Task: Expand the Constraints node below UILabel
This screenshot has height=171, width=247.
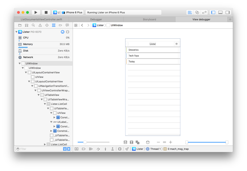Action: 54,126
